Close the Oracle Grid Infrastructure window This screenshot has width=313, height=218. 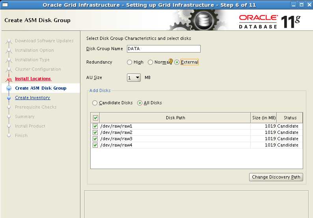coord(309,5)
